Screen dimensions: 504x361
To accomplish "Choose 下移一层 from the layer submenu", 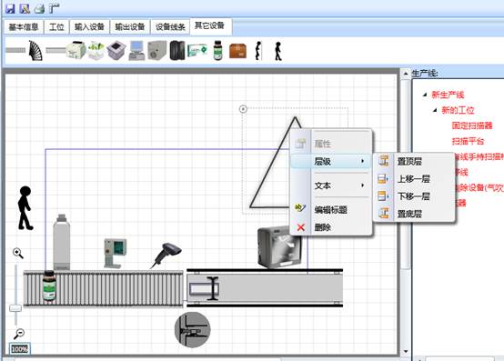I will click(414, 196).
